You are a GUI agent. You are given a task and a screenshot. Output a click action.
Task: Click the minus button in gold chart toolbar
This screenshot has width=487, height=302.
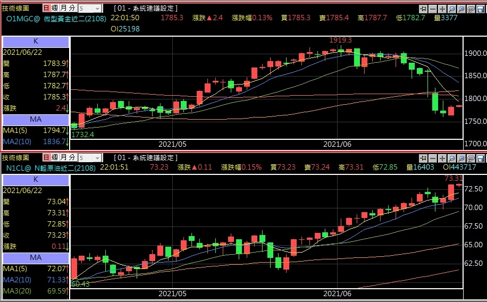tap(433, 9)
